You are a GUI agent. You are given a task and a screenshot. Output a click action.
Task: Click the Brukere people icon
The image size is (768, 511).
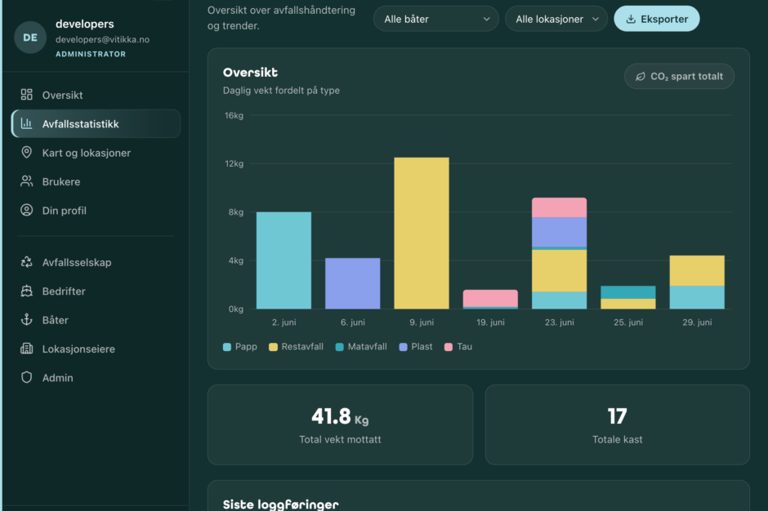coord(26,181)
